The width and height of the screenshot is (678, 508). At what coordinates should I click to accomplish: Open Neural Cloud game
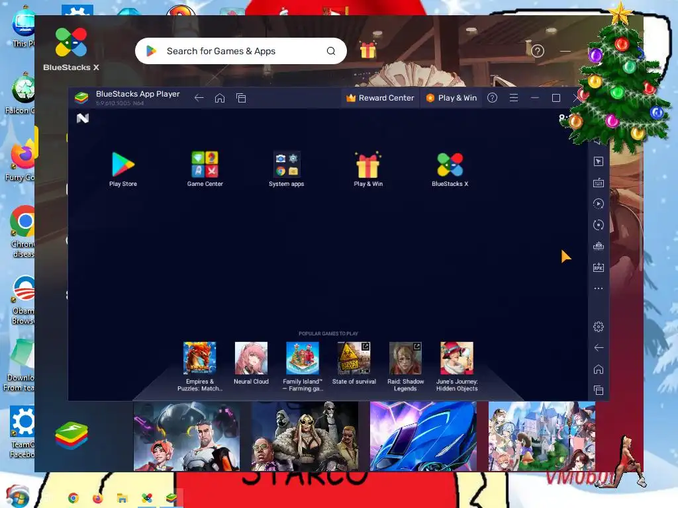click(251, 358)
